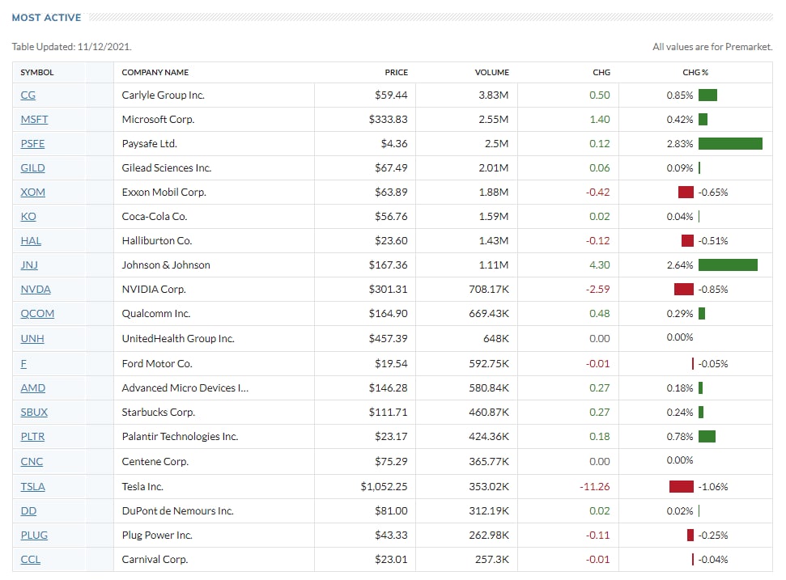
Task: Click the VOLUME column header
Action: tap(491, 73)
